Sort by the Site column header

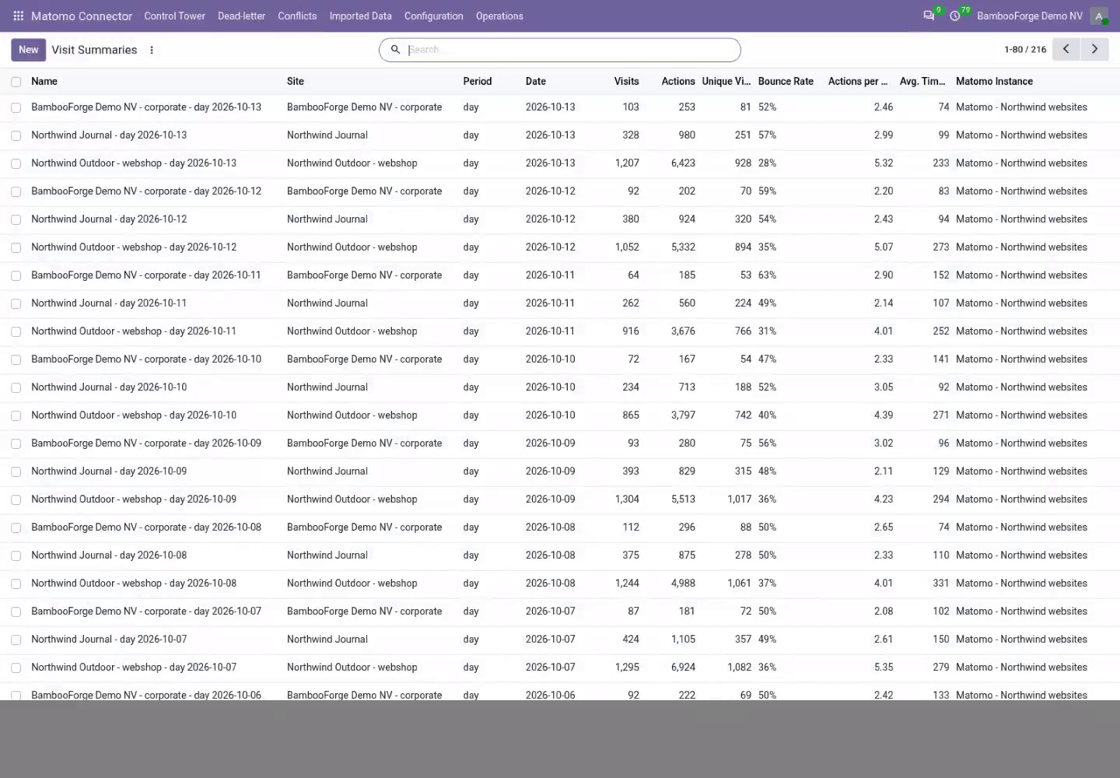point(296,81)
